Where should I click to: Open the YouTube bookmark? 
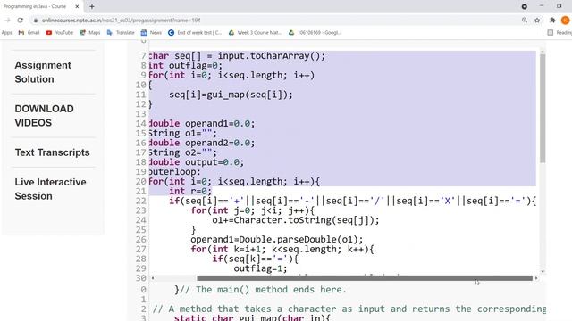tap(60, 33)
